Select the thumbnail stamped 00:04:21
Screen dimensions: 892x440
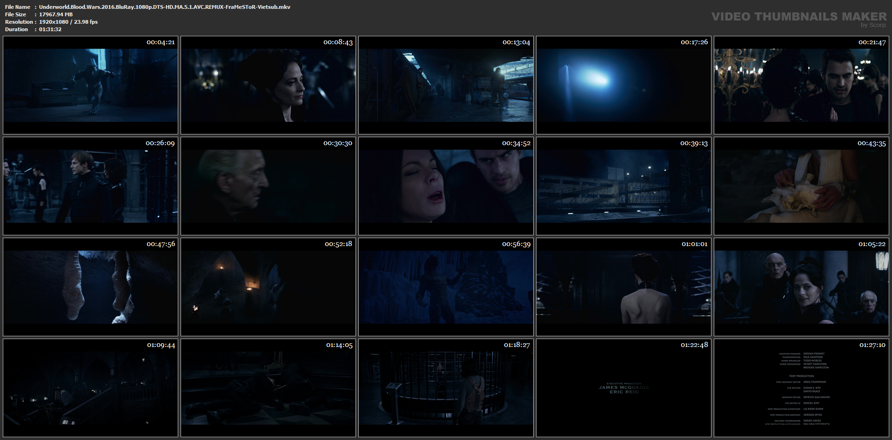click(90, 85)
